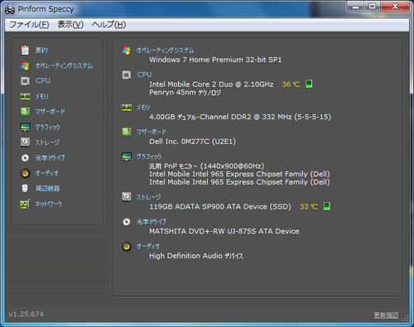Image resolution: width=414 pixels, height=327 pixels.
Task: Select 光学ドライブ in the sidebar
Action: (50, 158)
